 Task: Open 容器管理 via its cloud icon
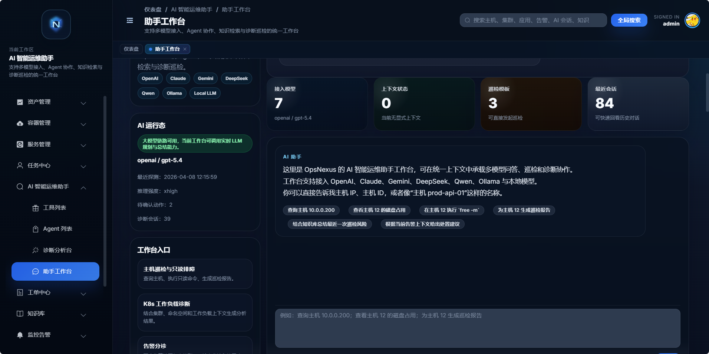pos(20,123)
